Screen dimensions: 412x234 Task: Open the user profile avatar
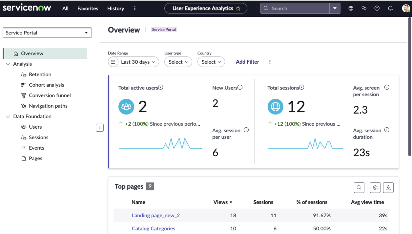406,9
